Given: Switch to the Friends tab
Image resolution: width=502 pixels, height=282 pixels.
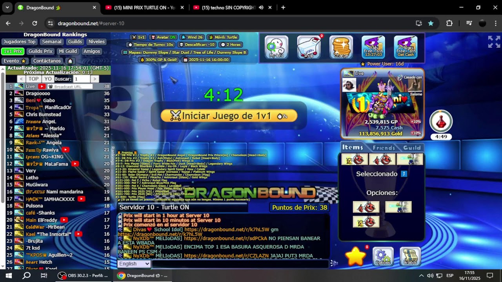Looking at the screenshot, I should [384, 148].
